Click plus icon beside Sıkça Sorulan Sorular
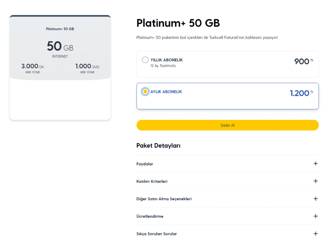 point(315,234)
